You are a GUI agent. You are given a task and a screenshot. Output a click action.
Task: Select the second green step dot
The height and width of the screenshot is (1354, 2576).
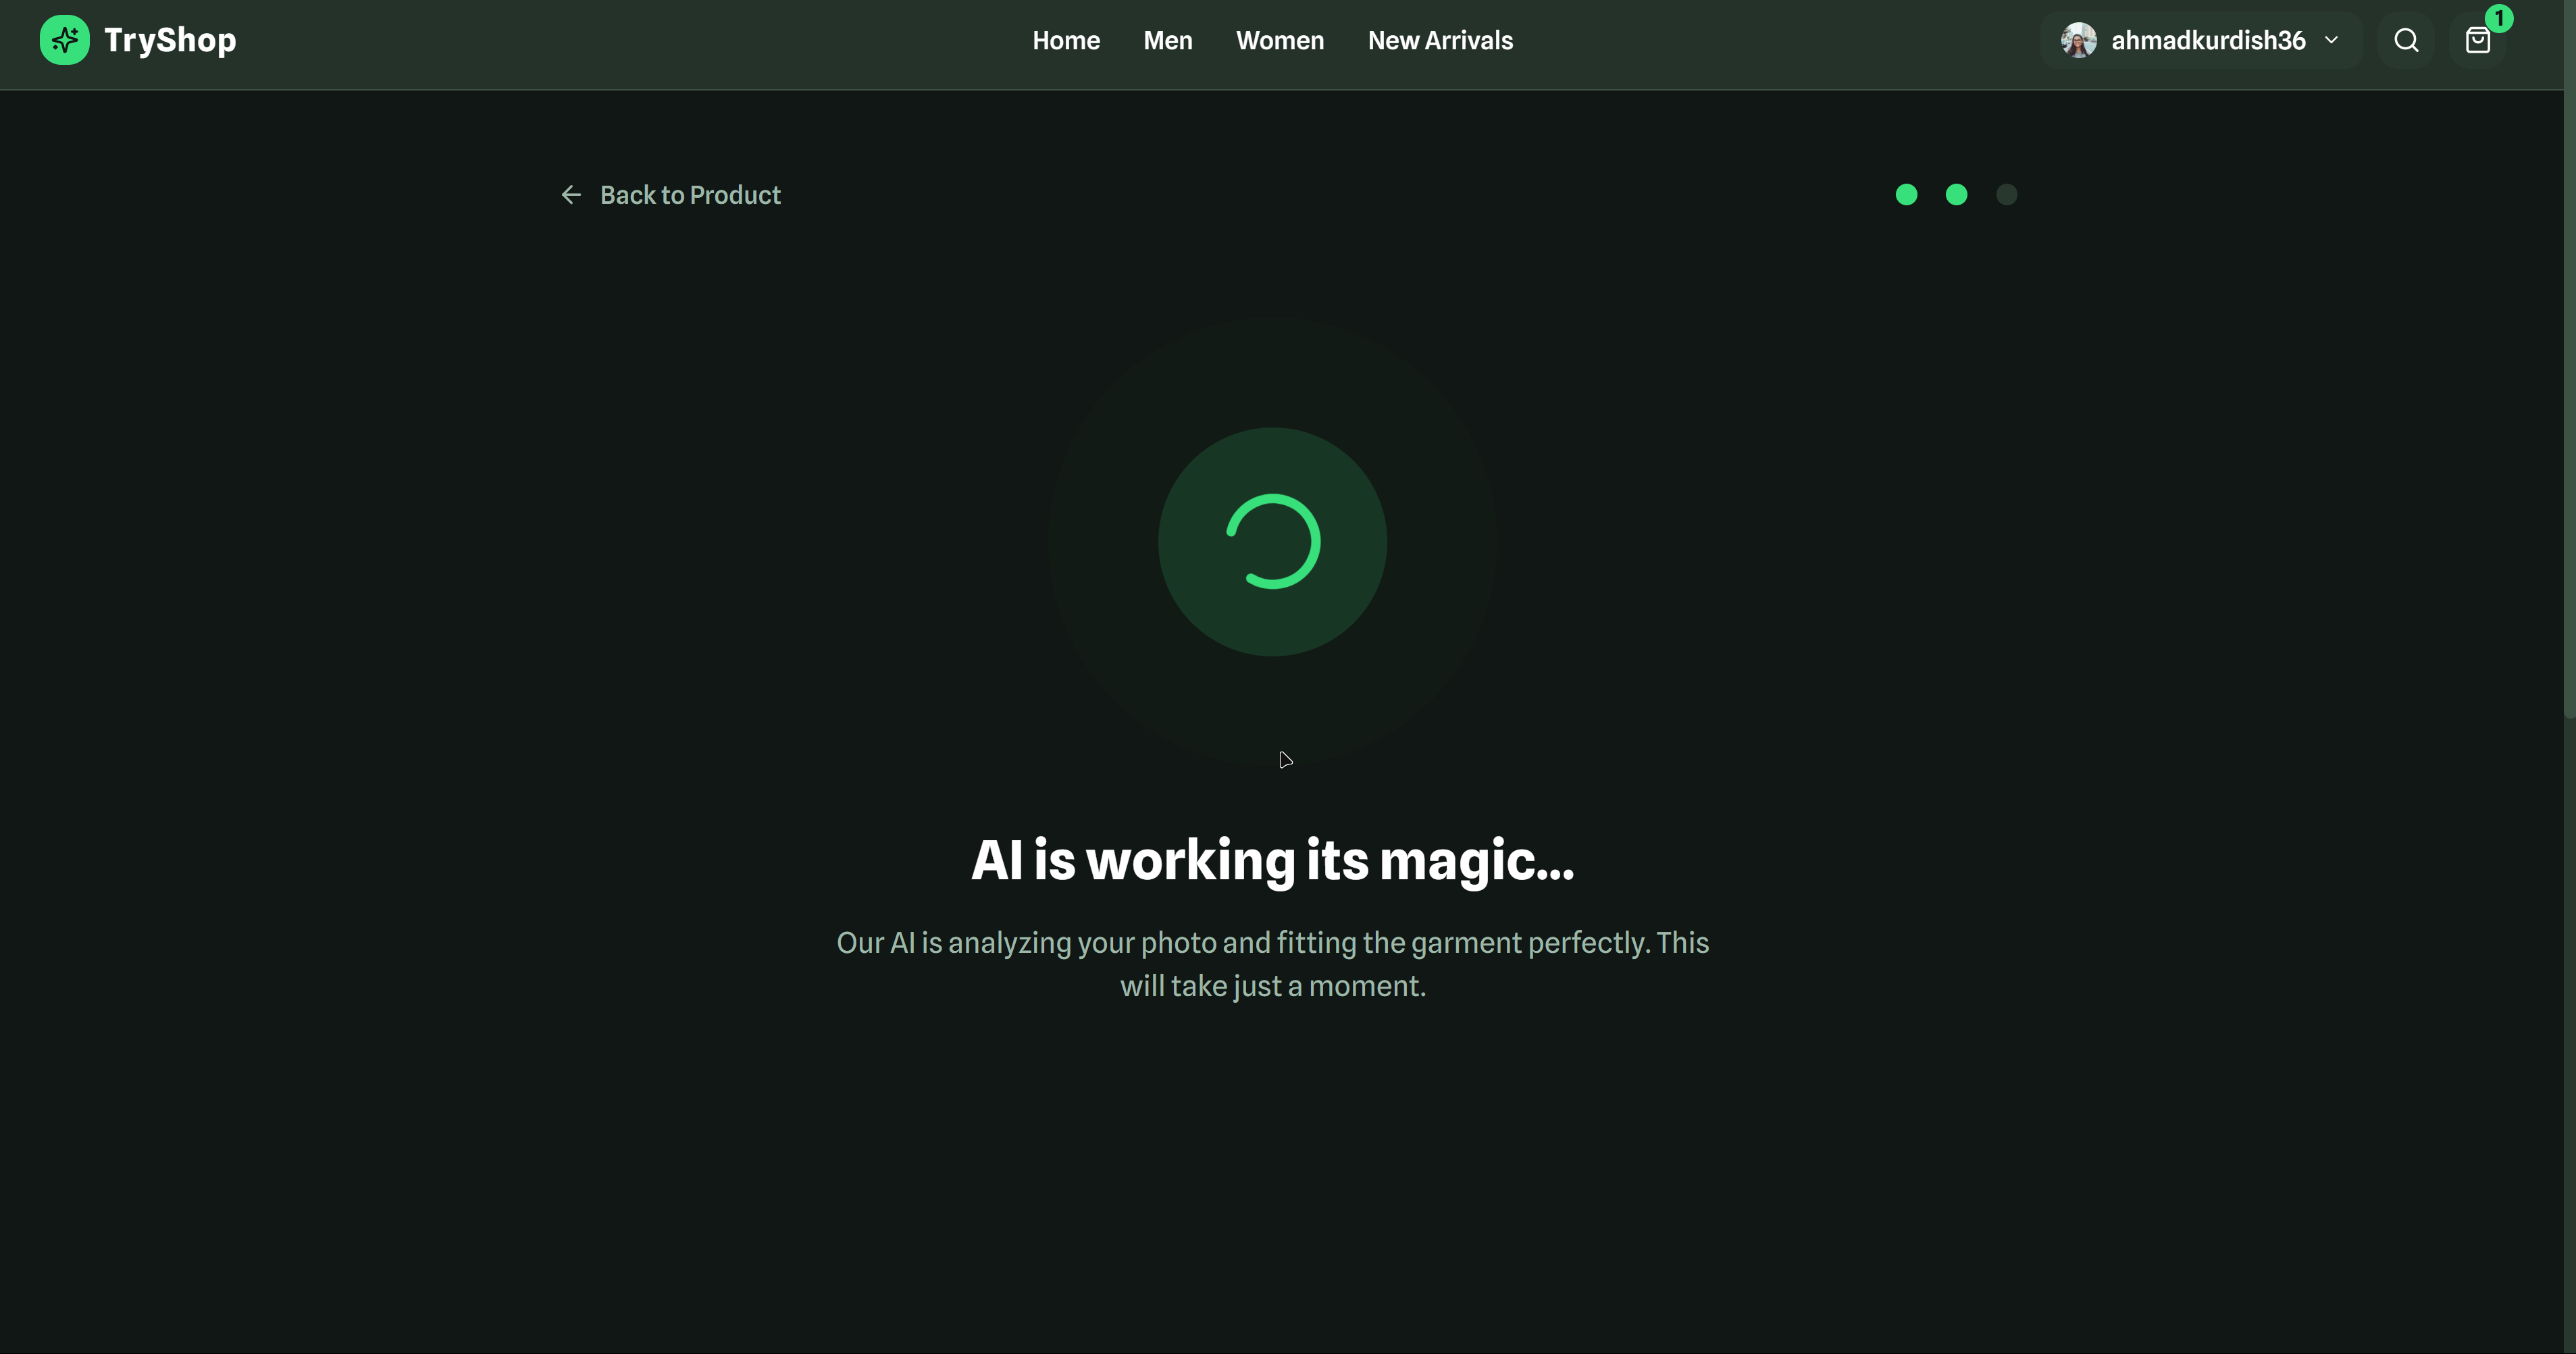pyautogui.click(x=1956, y=195)
